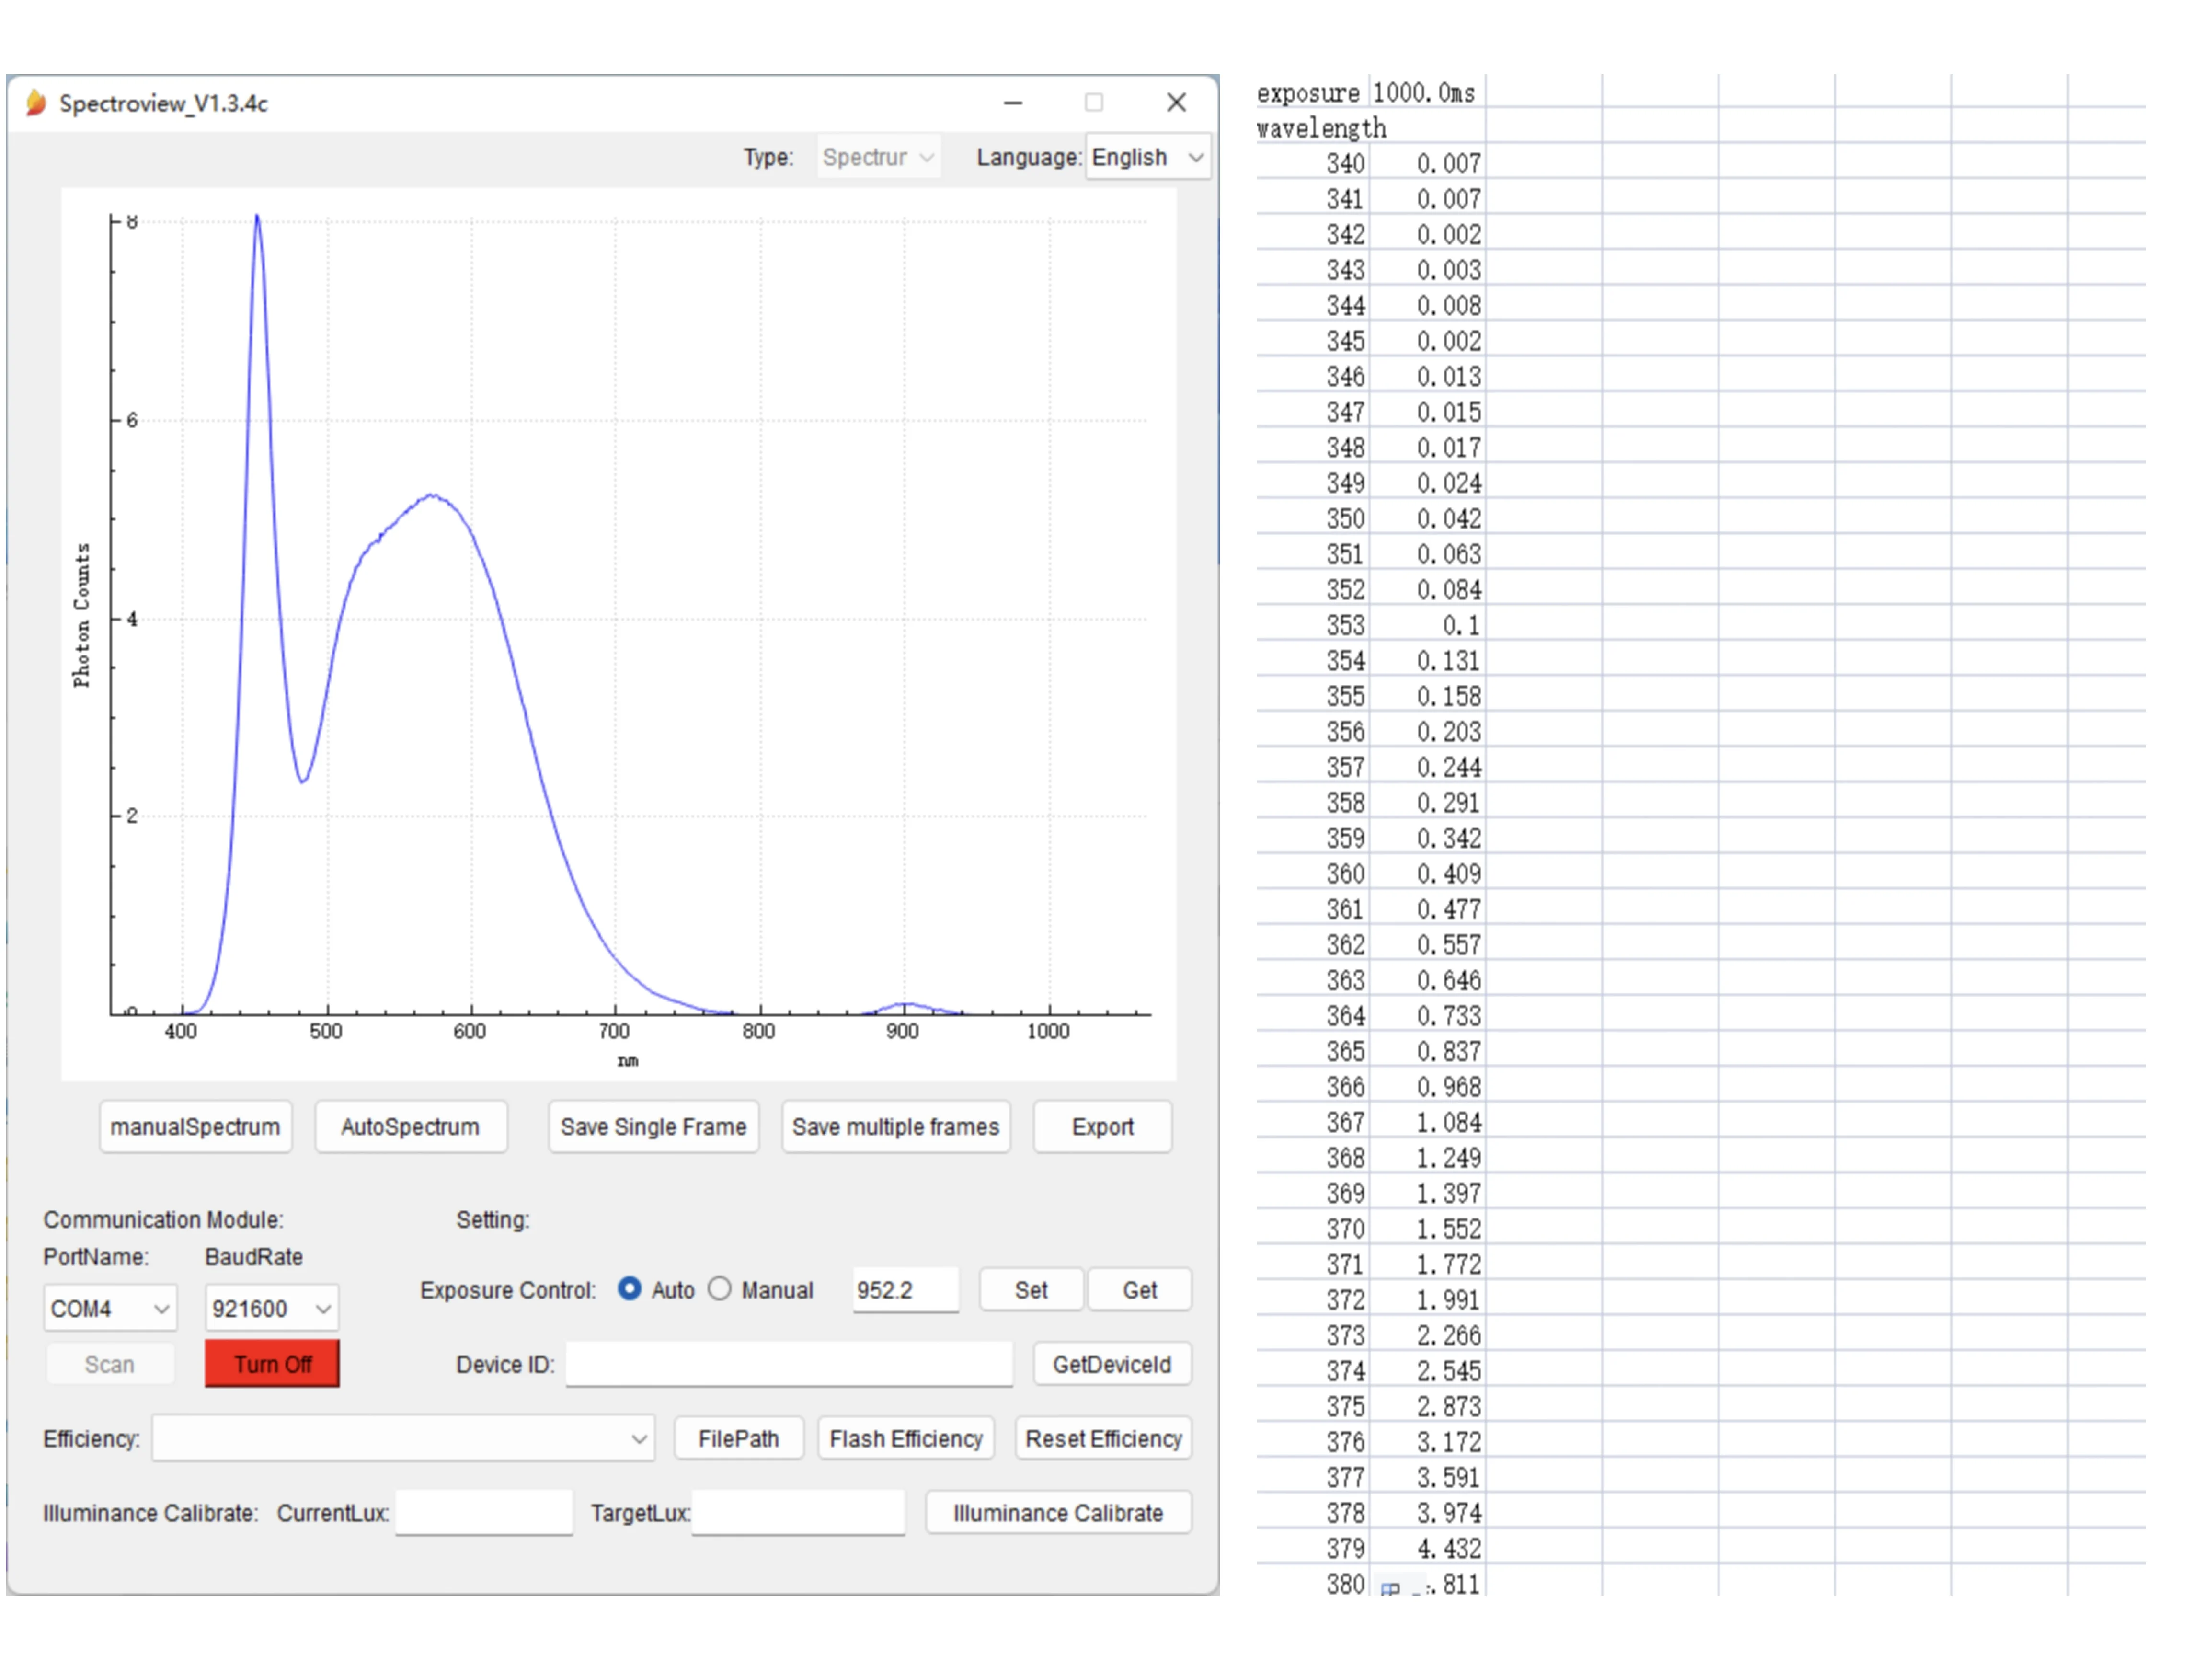Viewport: 2212px width, 1678px height.
Task: Click the manualSpectrum button
Action: (196, 1127)
